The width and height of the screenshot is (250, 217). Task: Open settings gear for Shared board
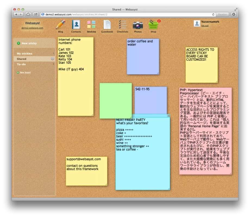[x=52, y=59]
